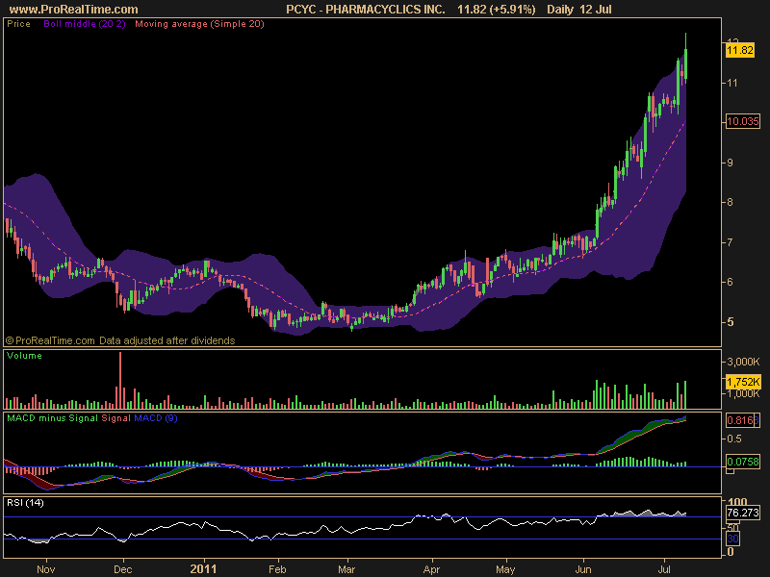The height and width of the screenshot is (577, 770).
Task: Click the Nov label on time axis
Action: click(x=45, y=569)
